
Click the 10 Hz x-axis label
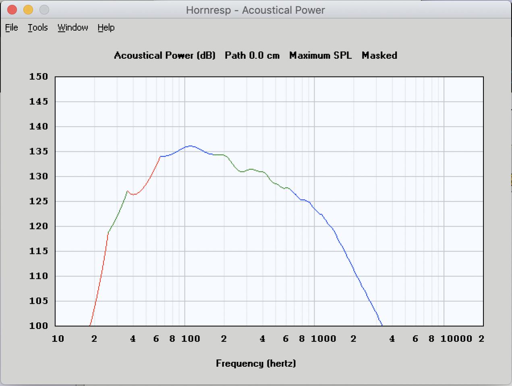pyautogui.click(x=58, y=339)
